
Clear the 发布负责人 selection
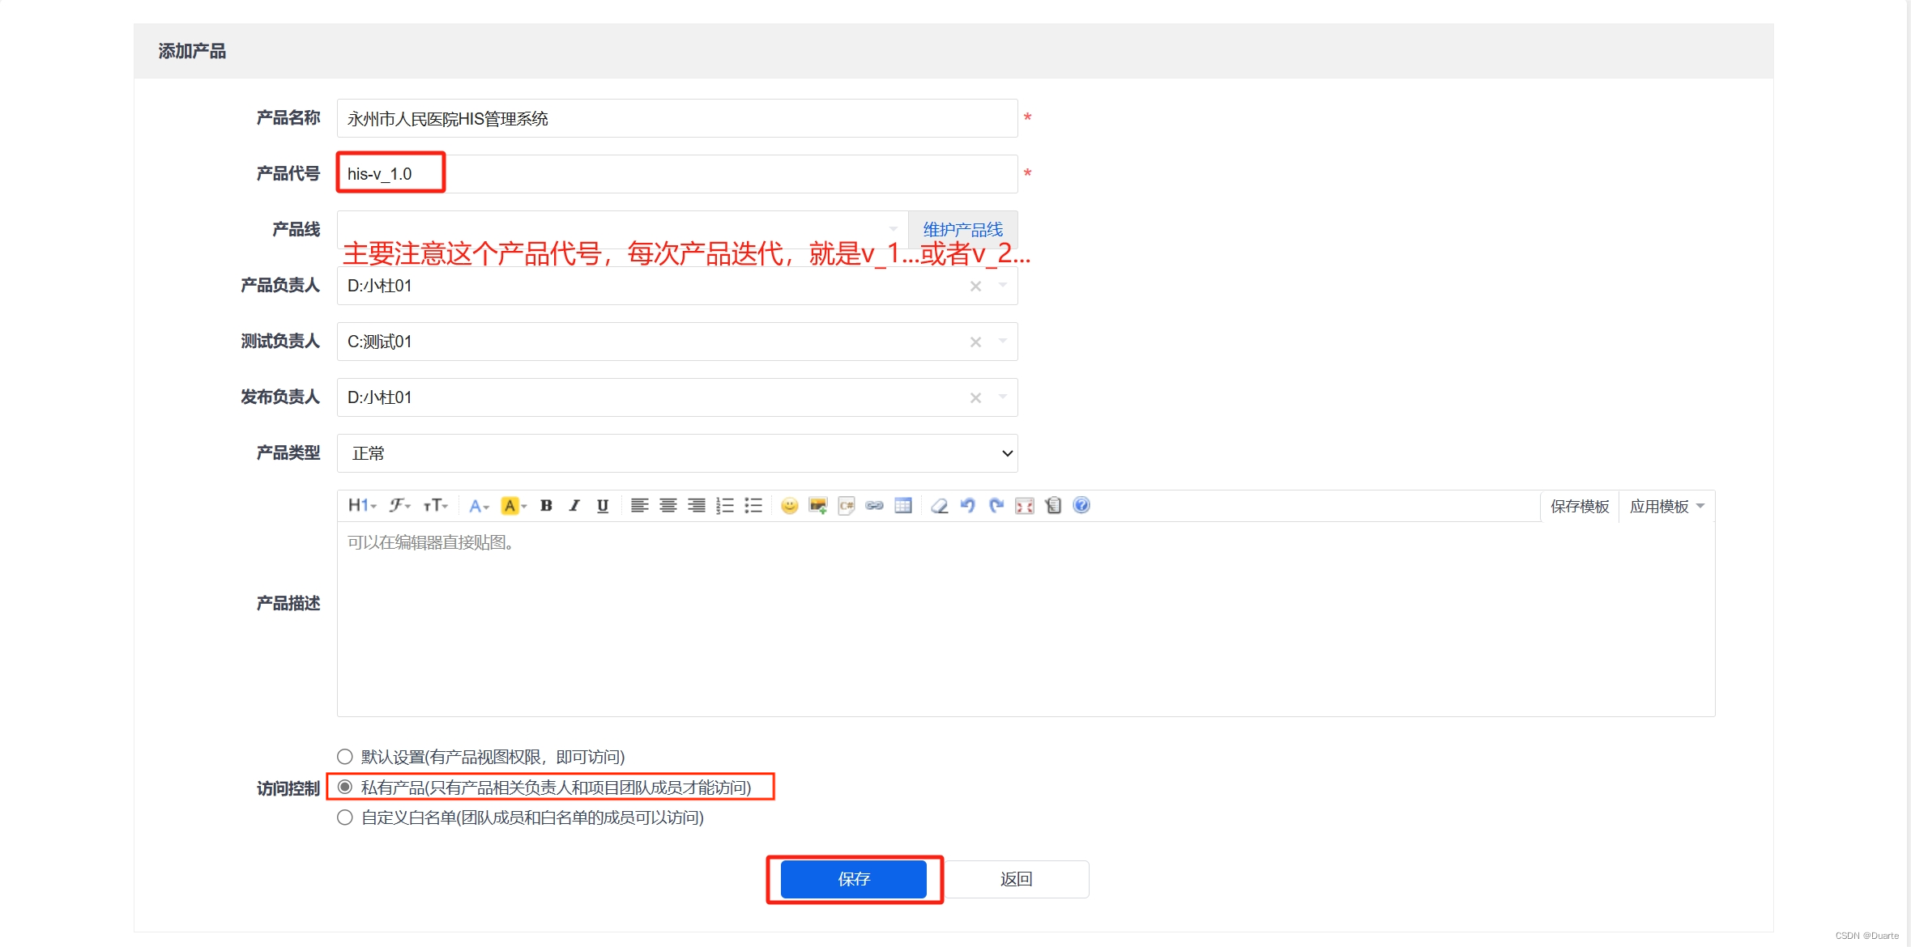pyautogui.click(x=975, y=397)
